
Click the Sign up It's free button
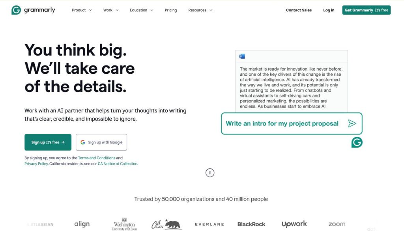(47, 142)
